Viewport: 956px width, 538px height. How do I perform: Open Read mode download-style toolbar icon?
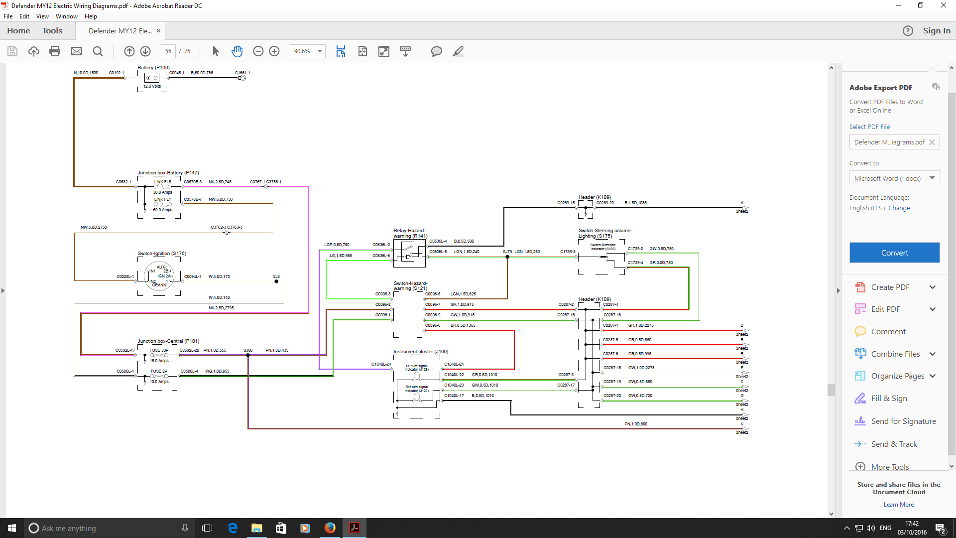point(405,51)
